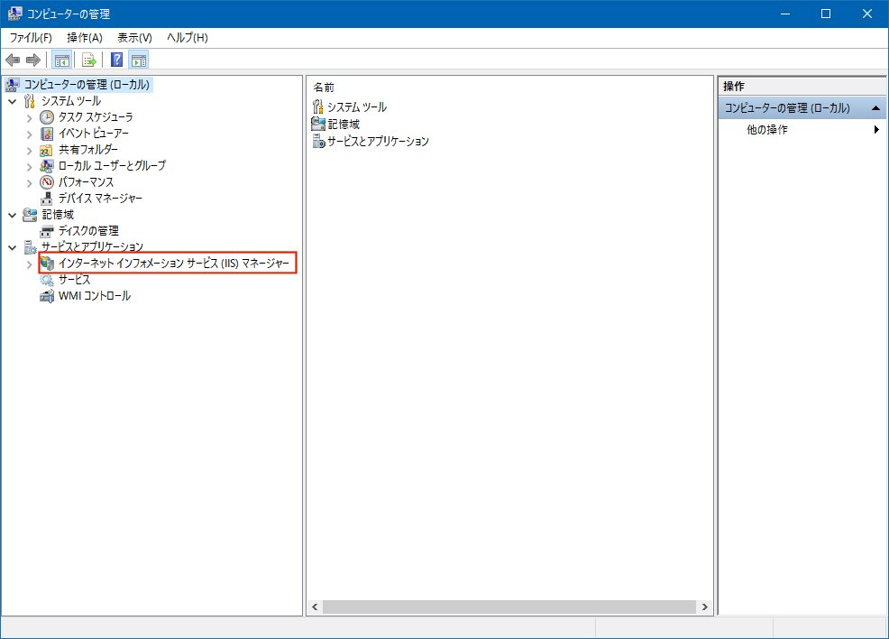Collapse the 操作 pane section arrow
This screenshot has height=639, width=889.
tap(875, 107)
